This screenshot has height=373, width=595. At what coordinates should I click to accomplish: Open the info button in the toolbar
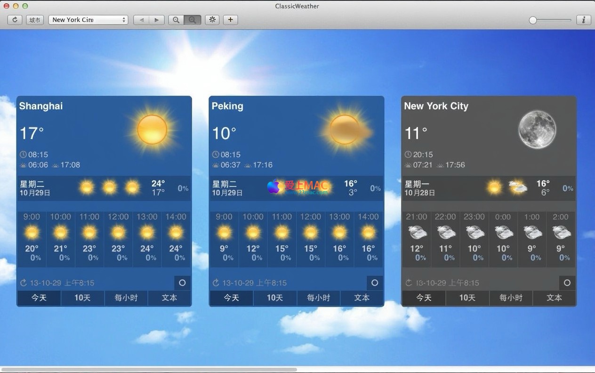(584, 20)
